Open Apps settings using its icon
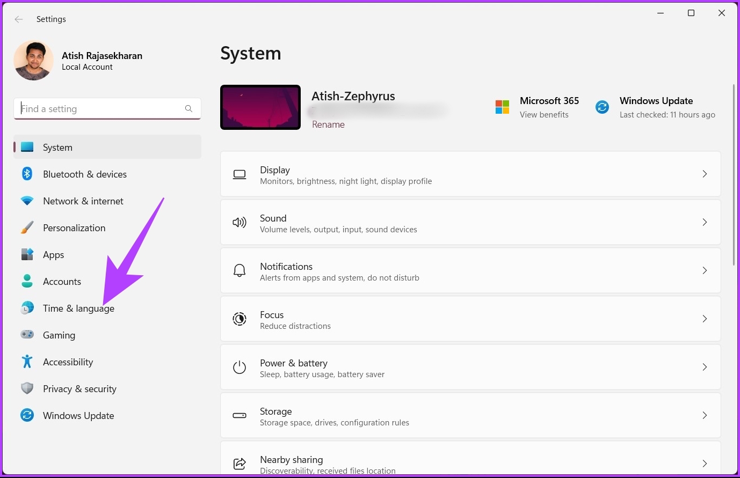This screenshot has height=478, width=740. [x=27, y=254]
